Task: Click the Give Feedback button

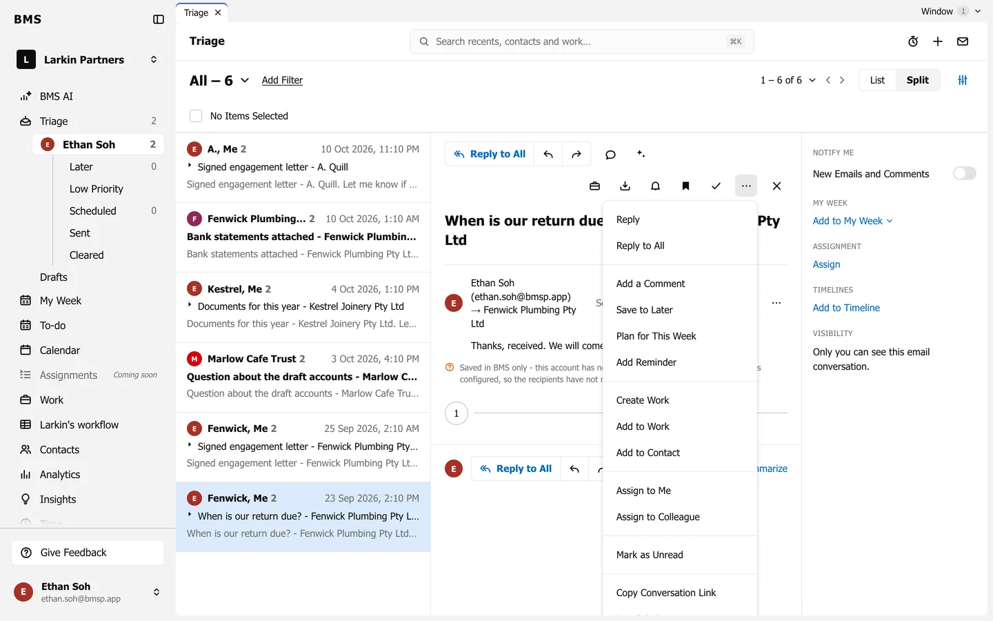Action: pos(88,553)
